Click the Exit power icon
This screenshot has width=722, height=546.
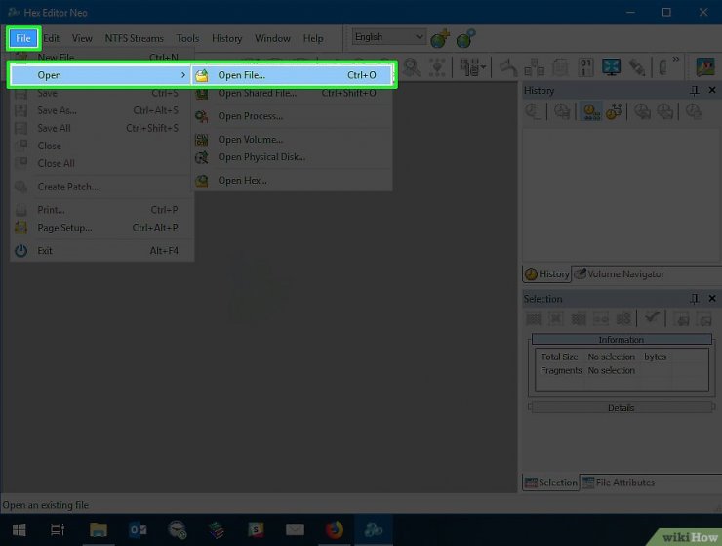pos(20,251)
